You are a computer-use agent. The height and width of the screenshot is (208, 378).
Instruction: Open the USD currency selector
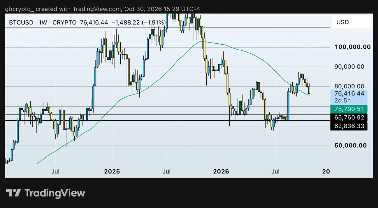(351, 22)
